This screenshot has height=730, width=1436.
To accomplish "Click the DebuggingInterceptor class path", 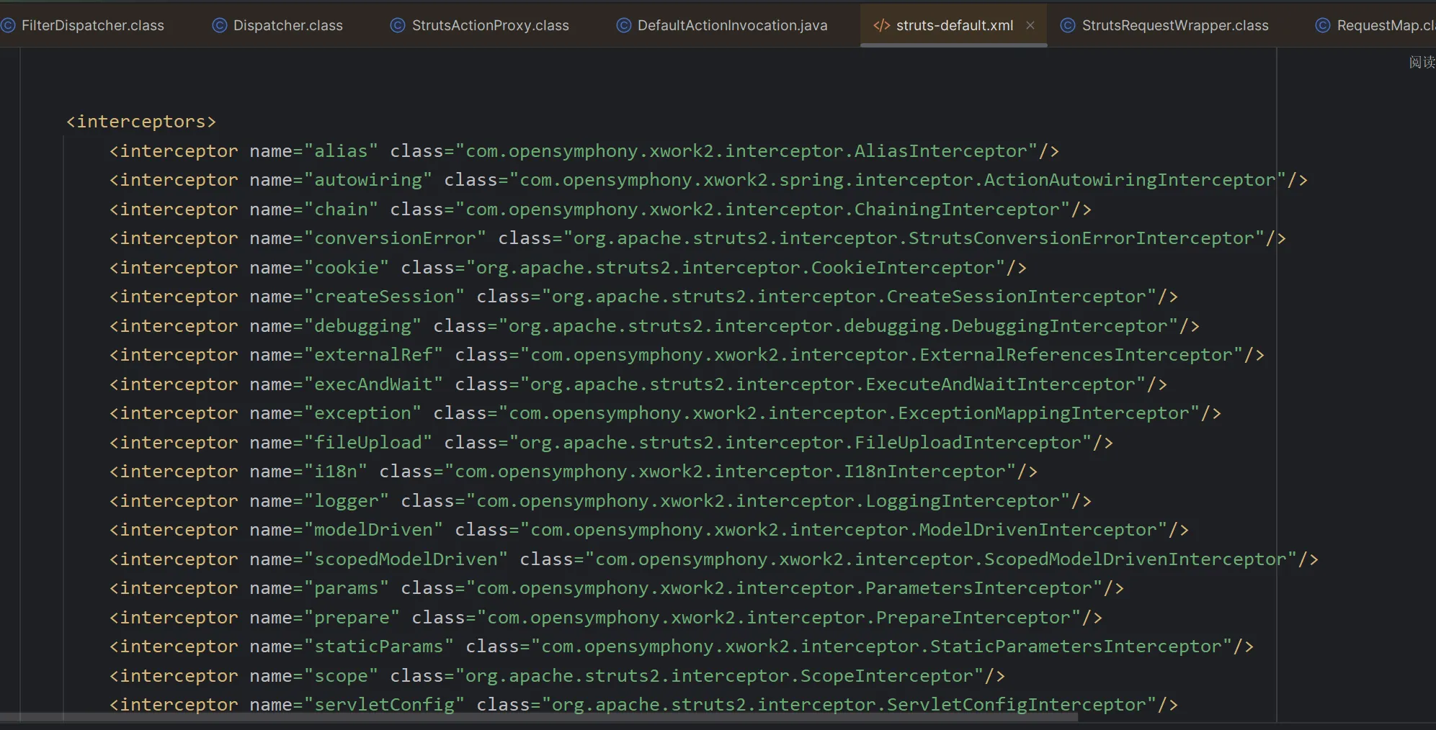I will pos(838,326).
